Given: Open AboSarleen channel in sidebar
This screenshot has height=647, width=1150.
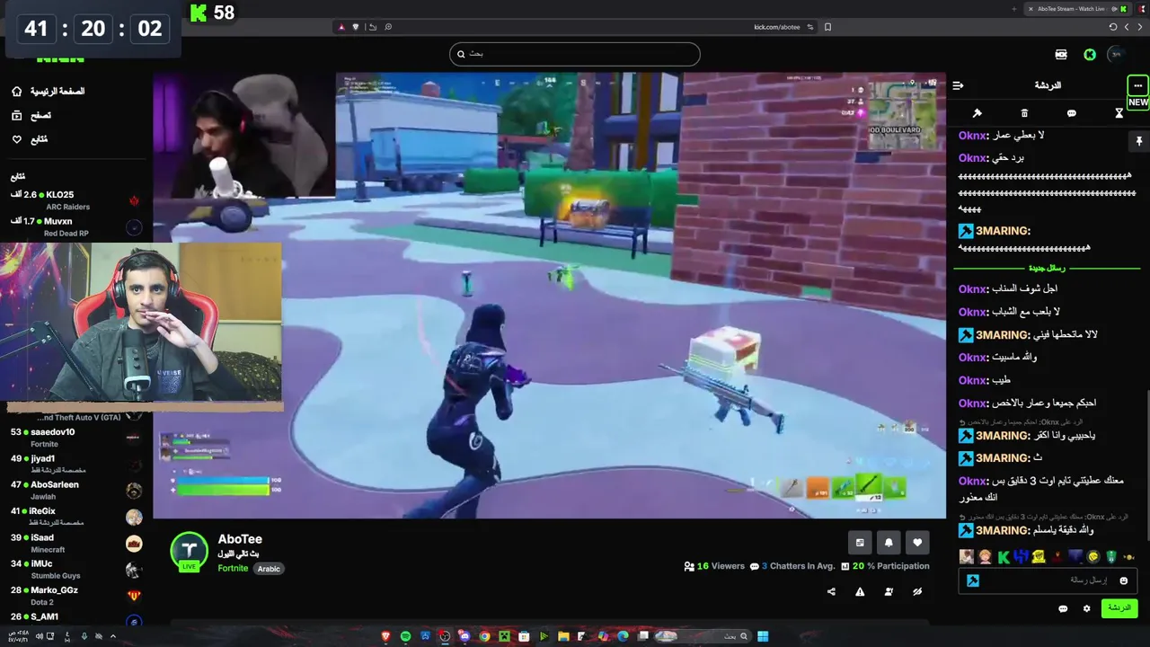Looking at the screenshot, I should click(75, 490).
